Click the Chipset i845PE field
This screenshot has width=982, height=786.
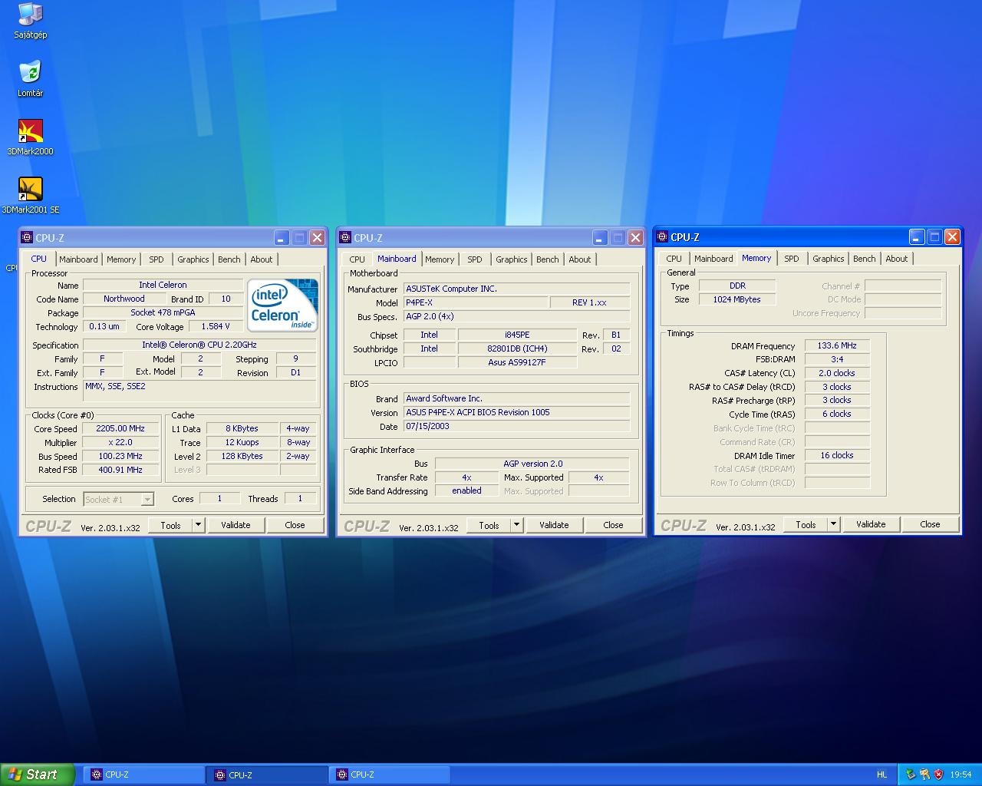[x=517, y=335]
